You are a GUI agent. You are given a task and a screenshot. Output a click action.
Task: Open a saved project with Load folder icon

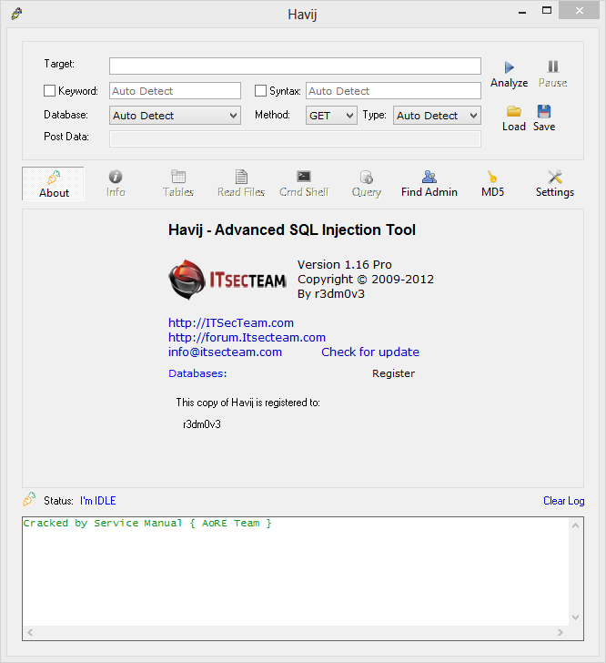514,112
